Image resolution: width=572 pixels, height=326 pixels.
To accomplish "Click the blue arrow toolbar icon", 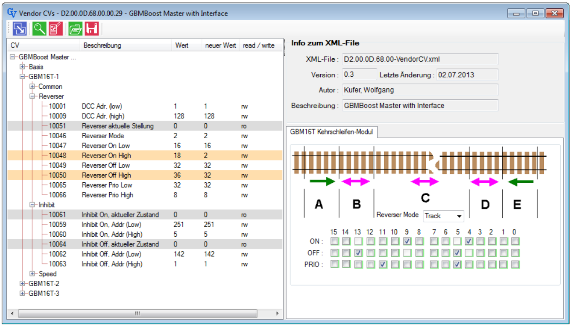I will coord(19,28).
